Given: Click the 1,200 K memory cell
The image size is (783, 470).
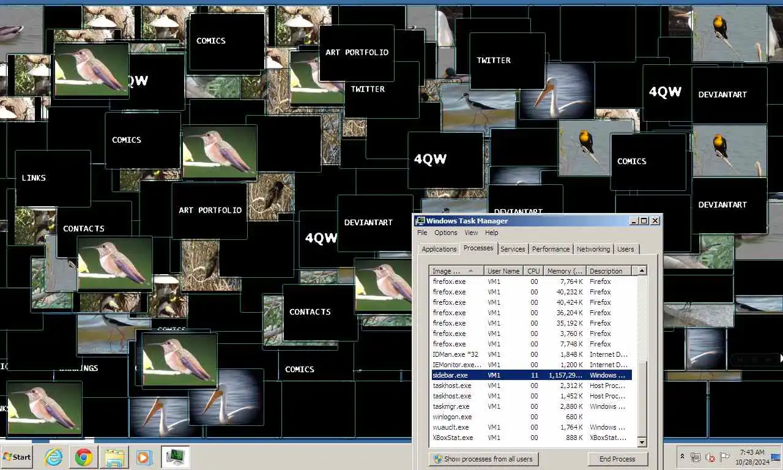Looking at the screenshot, I should (x=571, y=365).
